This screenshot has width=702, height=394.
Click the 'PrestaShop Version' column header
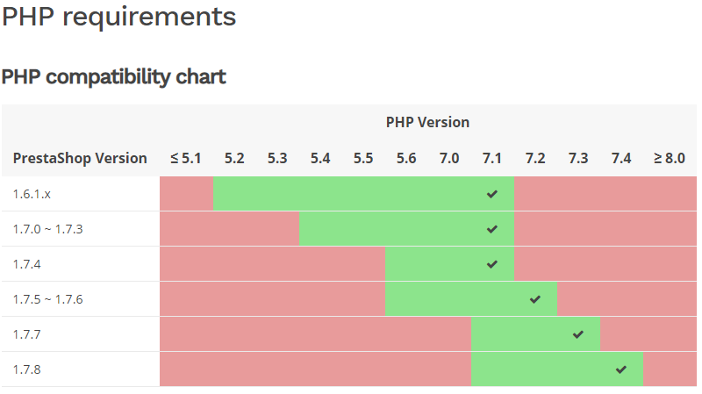coord(80,158)
